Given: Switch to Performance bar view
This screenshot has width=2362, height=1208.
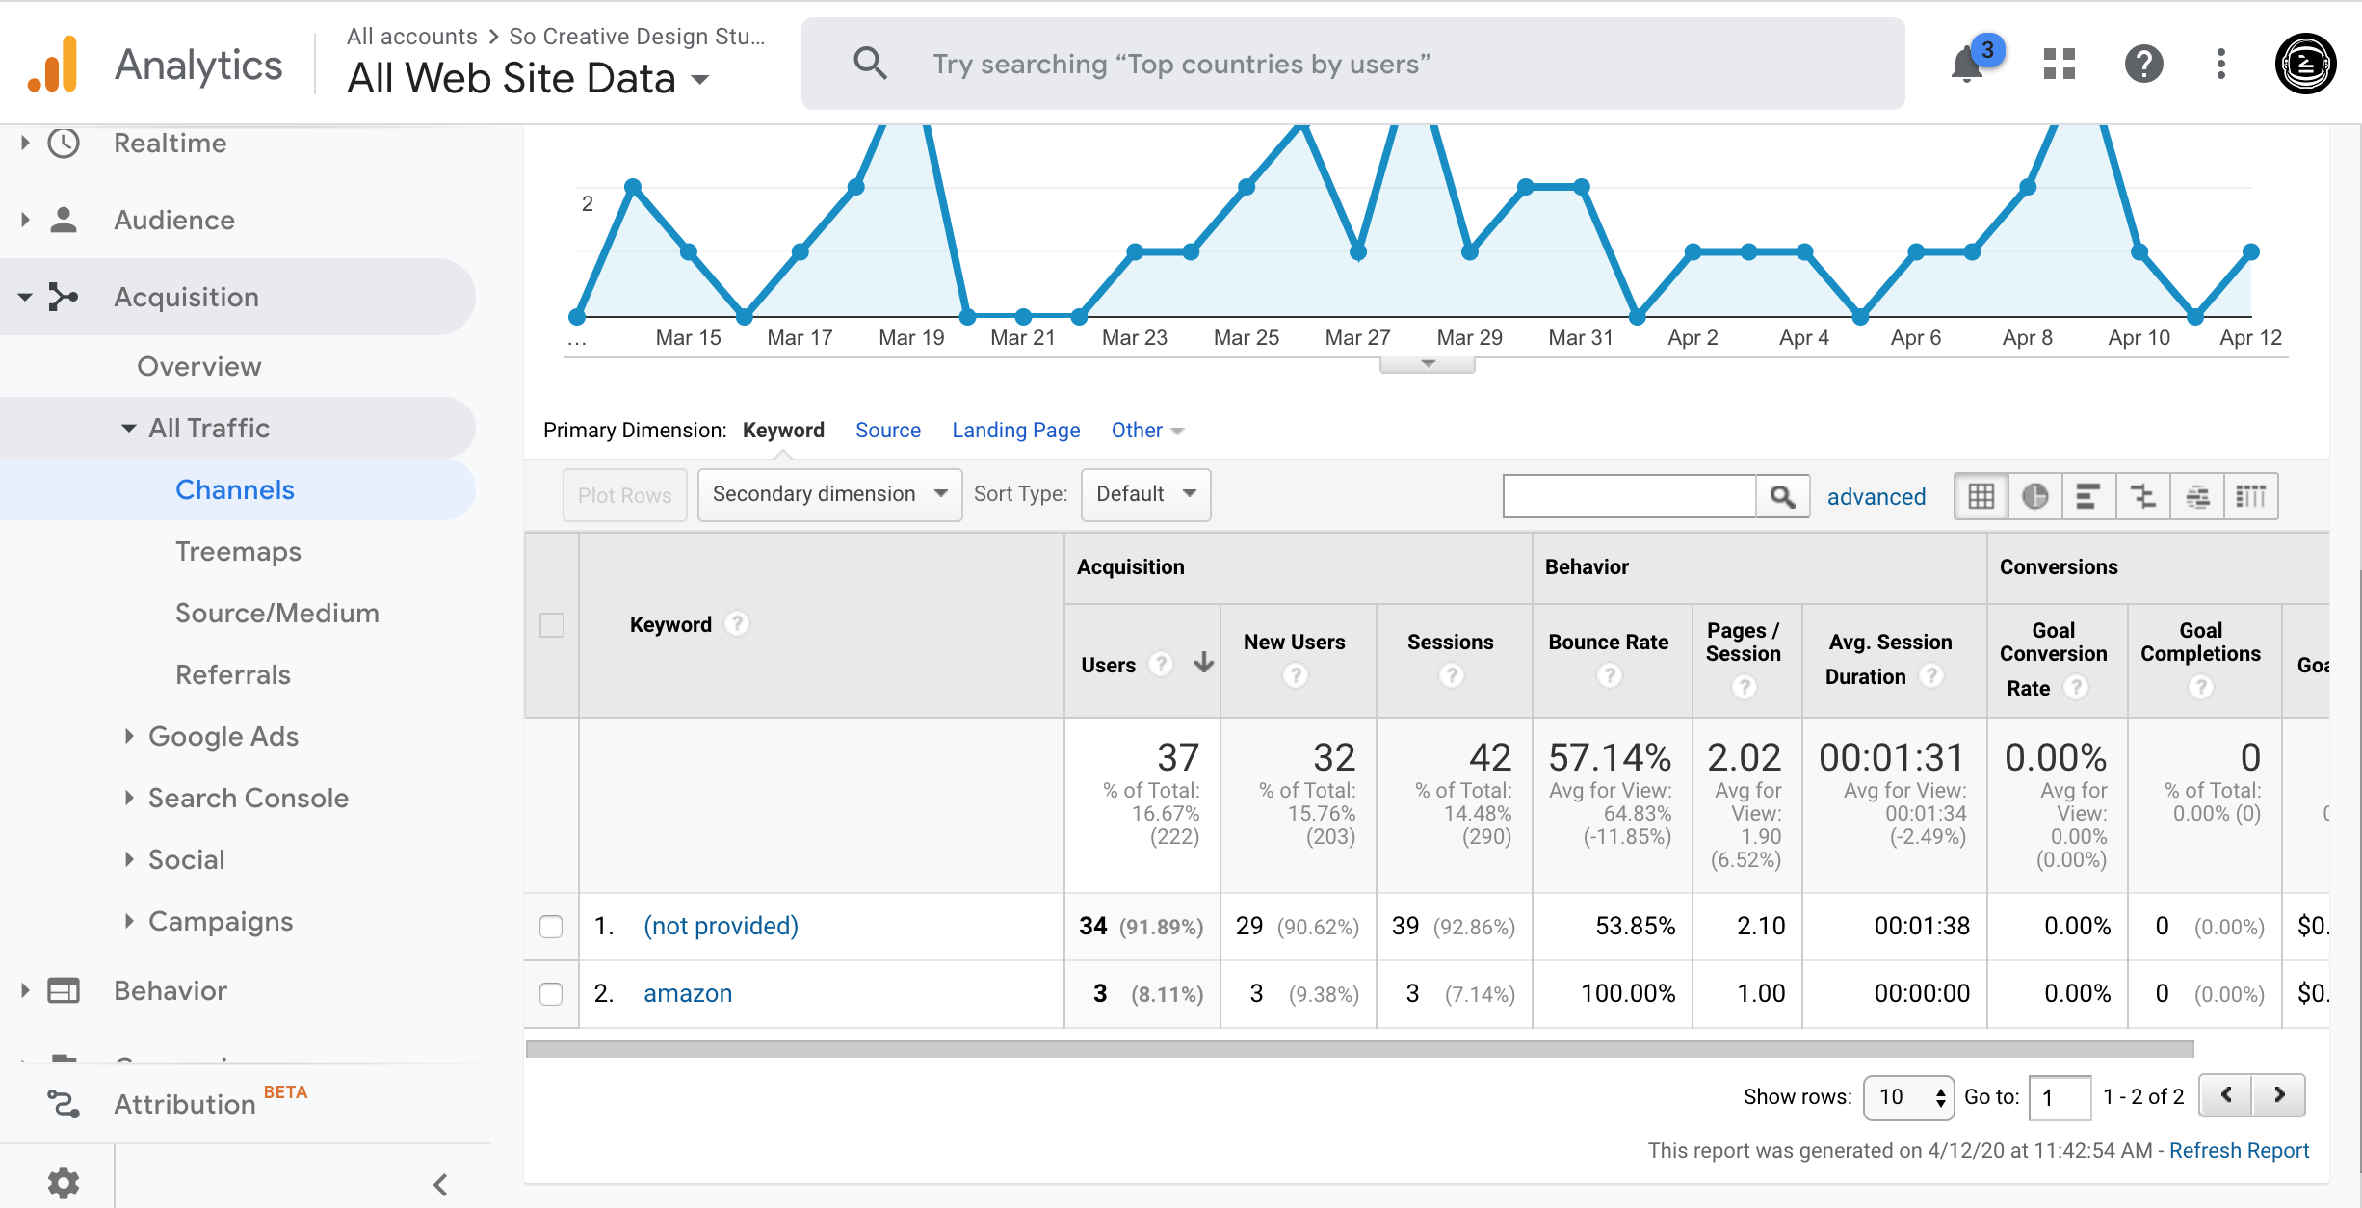Looking at the screenshot, I should click(2088, 496).
